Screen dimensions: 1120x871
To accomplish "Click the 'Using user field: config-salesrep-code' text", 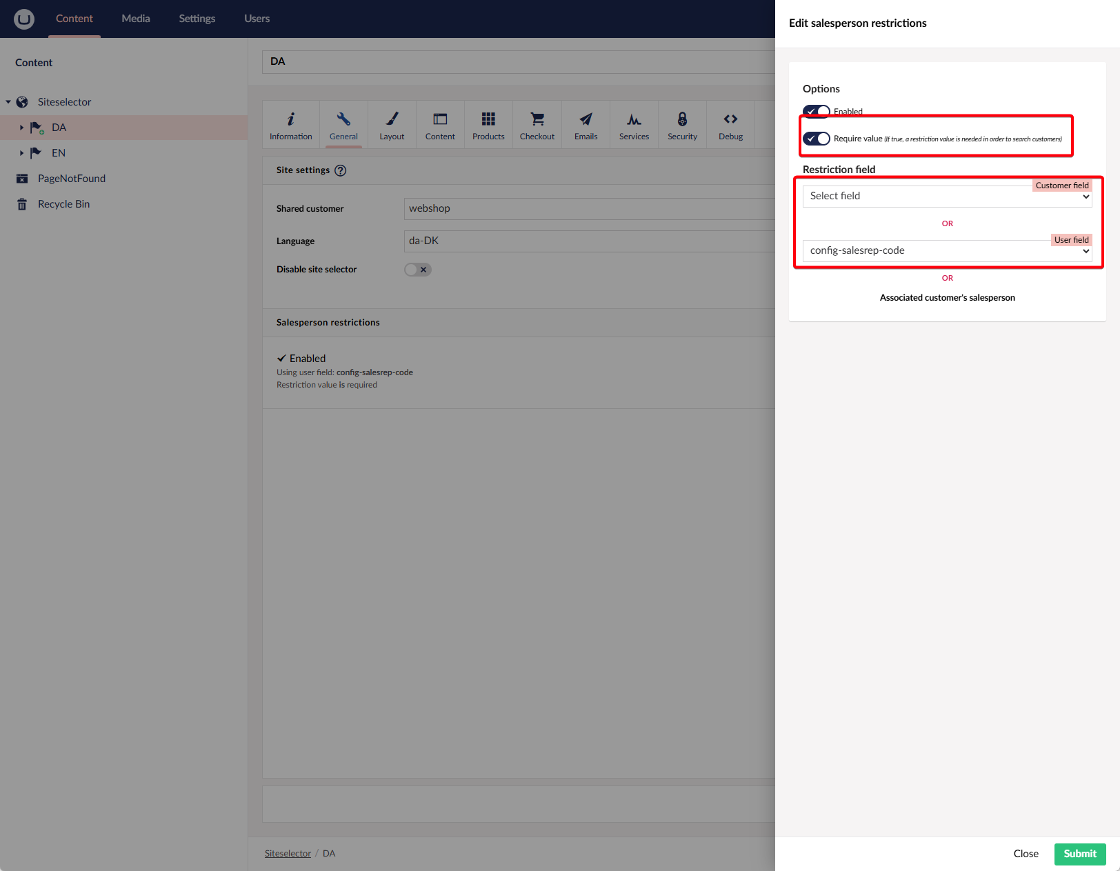I will pos(345,372).
